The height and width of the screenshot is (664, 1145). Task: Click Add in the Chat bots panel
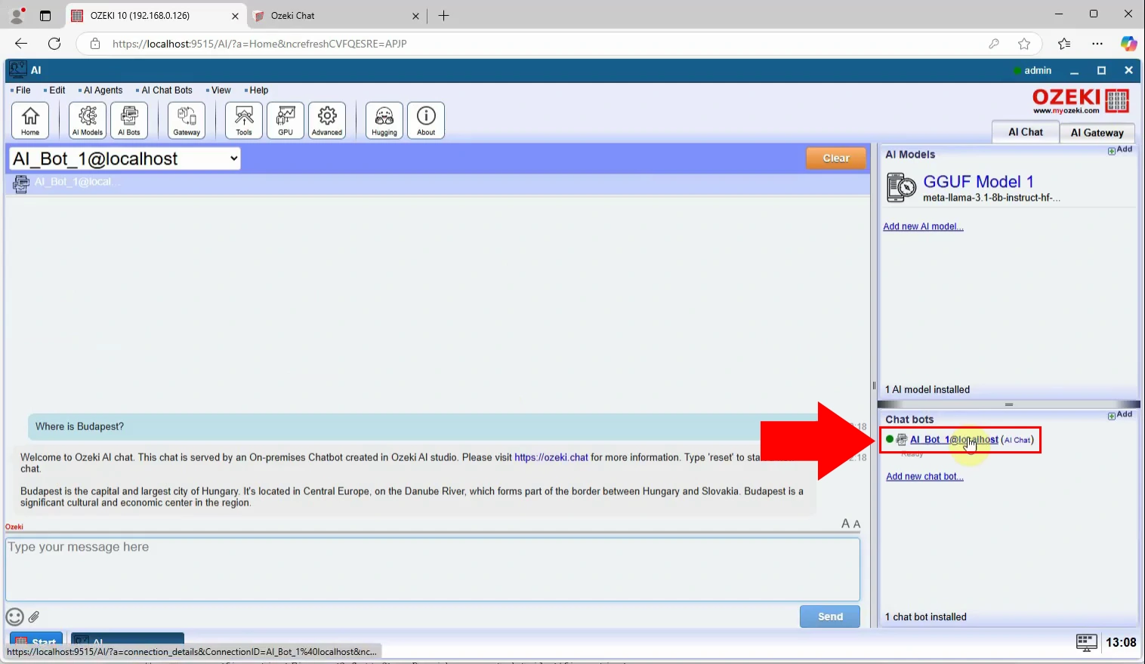click(x=1120, y=414)
